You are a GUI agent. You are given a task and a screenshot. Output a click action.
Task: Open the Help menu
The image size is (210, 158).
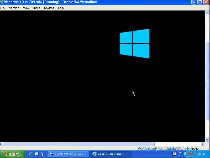(61, 8)
